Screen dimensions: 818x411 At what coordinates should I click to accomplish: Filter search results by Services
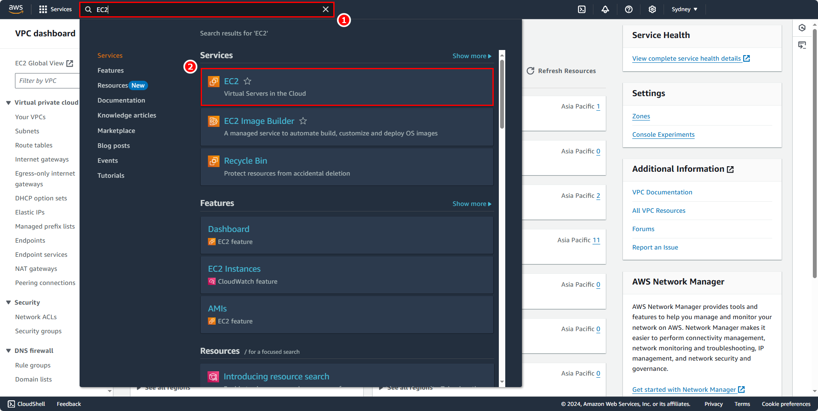click(x=110, y=56)
